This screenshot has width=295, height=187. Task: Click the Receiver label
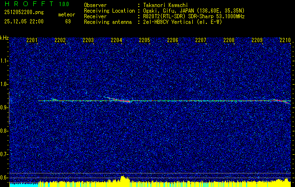pyautogui.click(x=95, y=16)
